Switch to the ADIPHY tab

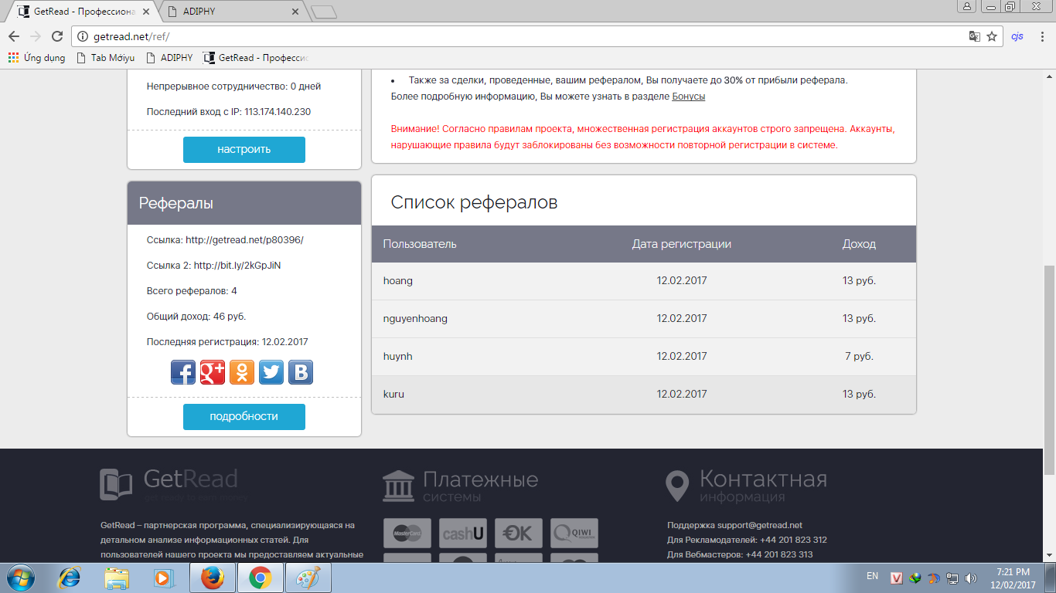point(233,12)
